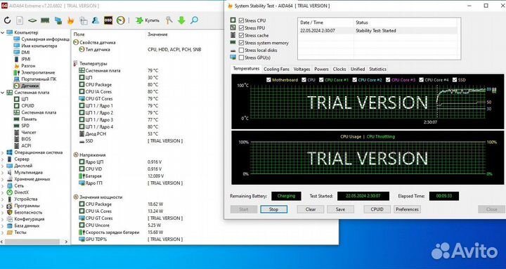Screen dimensions: 506x269
Task: Open the Clocks tab
Action: 339,69
